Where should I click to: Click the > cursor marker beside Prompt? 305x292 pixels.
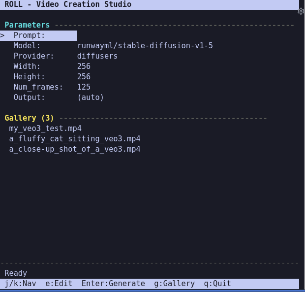pyautogui.click(x=2, y=35)
